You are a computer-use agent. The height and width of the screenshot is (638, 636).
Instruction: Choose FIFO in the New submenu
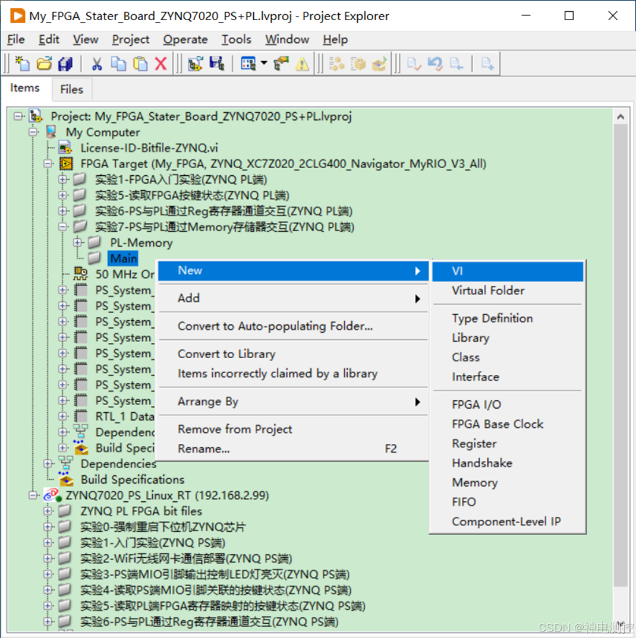coord(508,502)
